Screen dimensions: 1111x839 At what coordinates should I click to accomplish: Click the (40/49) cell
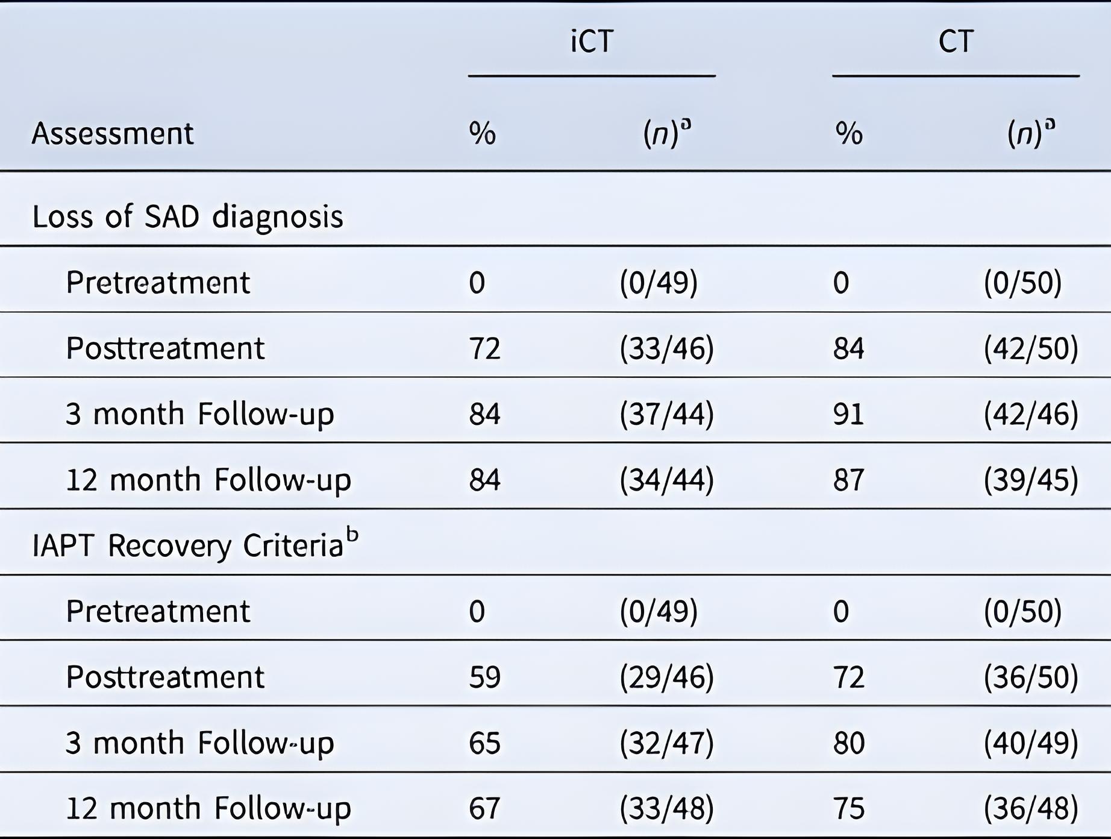pos(1030,743)
